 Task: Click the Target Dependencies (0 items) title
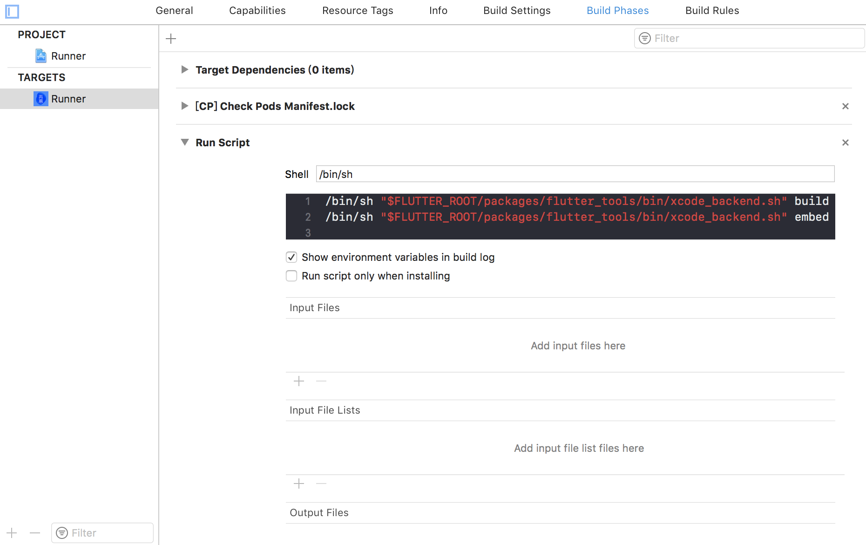pos(275,70)
